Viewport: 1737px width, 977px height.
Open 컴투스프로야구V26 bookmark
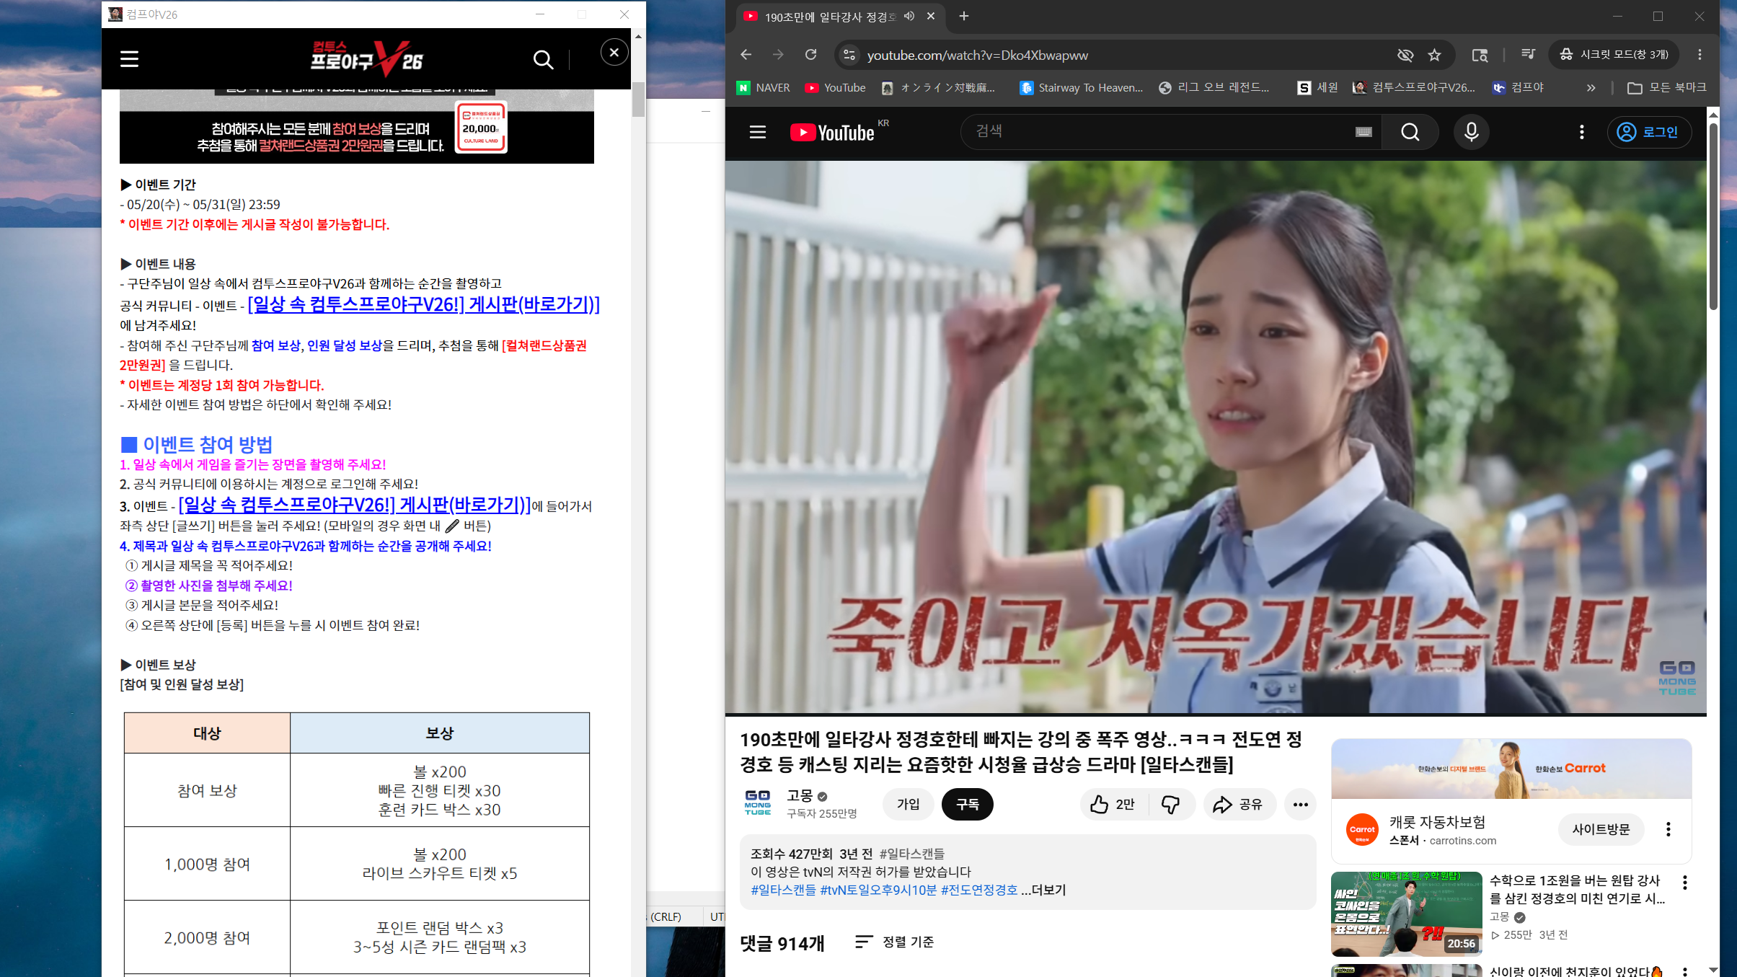pos(1414,88)
